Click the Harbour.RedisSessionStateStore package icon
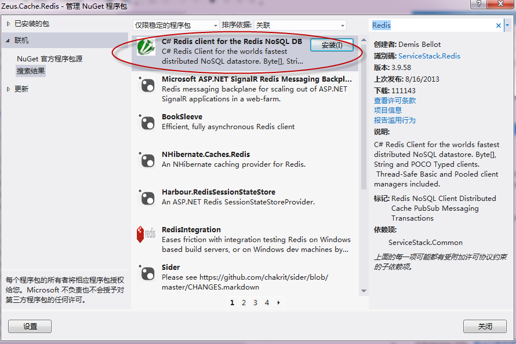Viewport: 516px width, 344px height. 146,197
